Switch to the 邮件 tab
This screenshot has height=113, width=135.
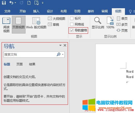click(x=91, y=11)
